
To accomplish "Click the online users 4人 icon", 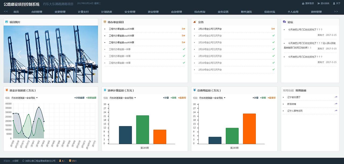I will (60, 161).
